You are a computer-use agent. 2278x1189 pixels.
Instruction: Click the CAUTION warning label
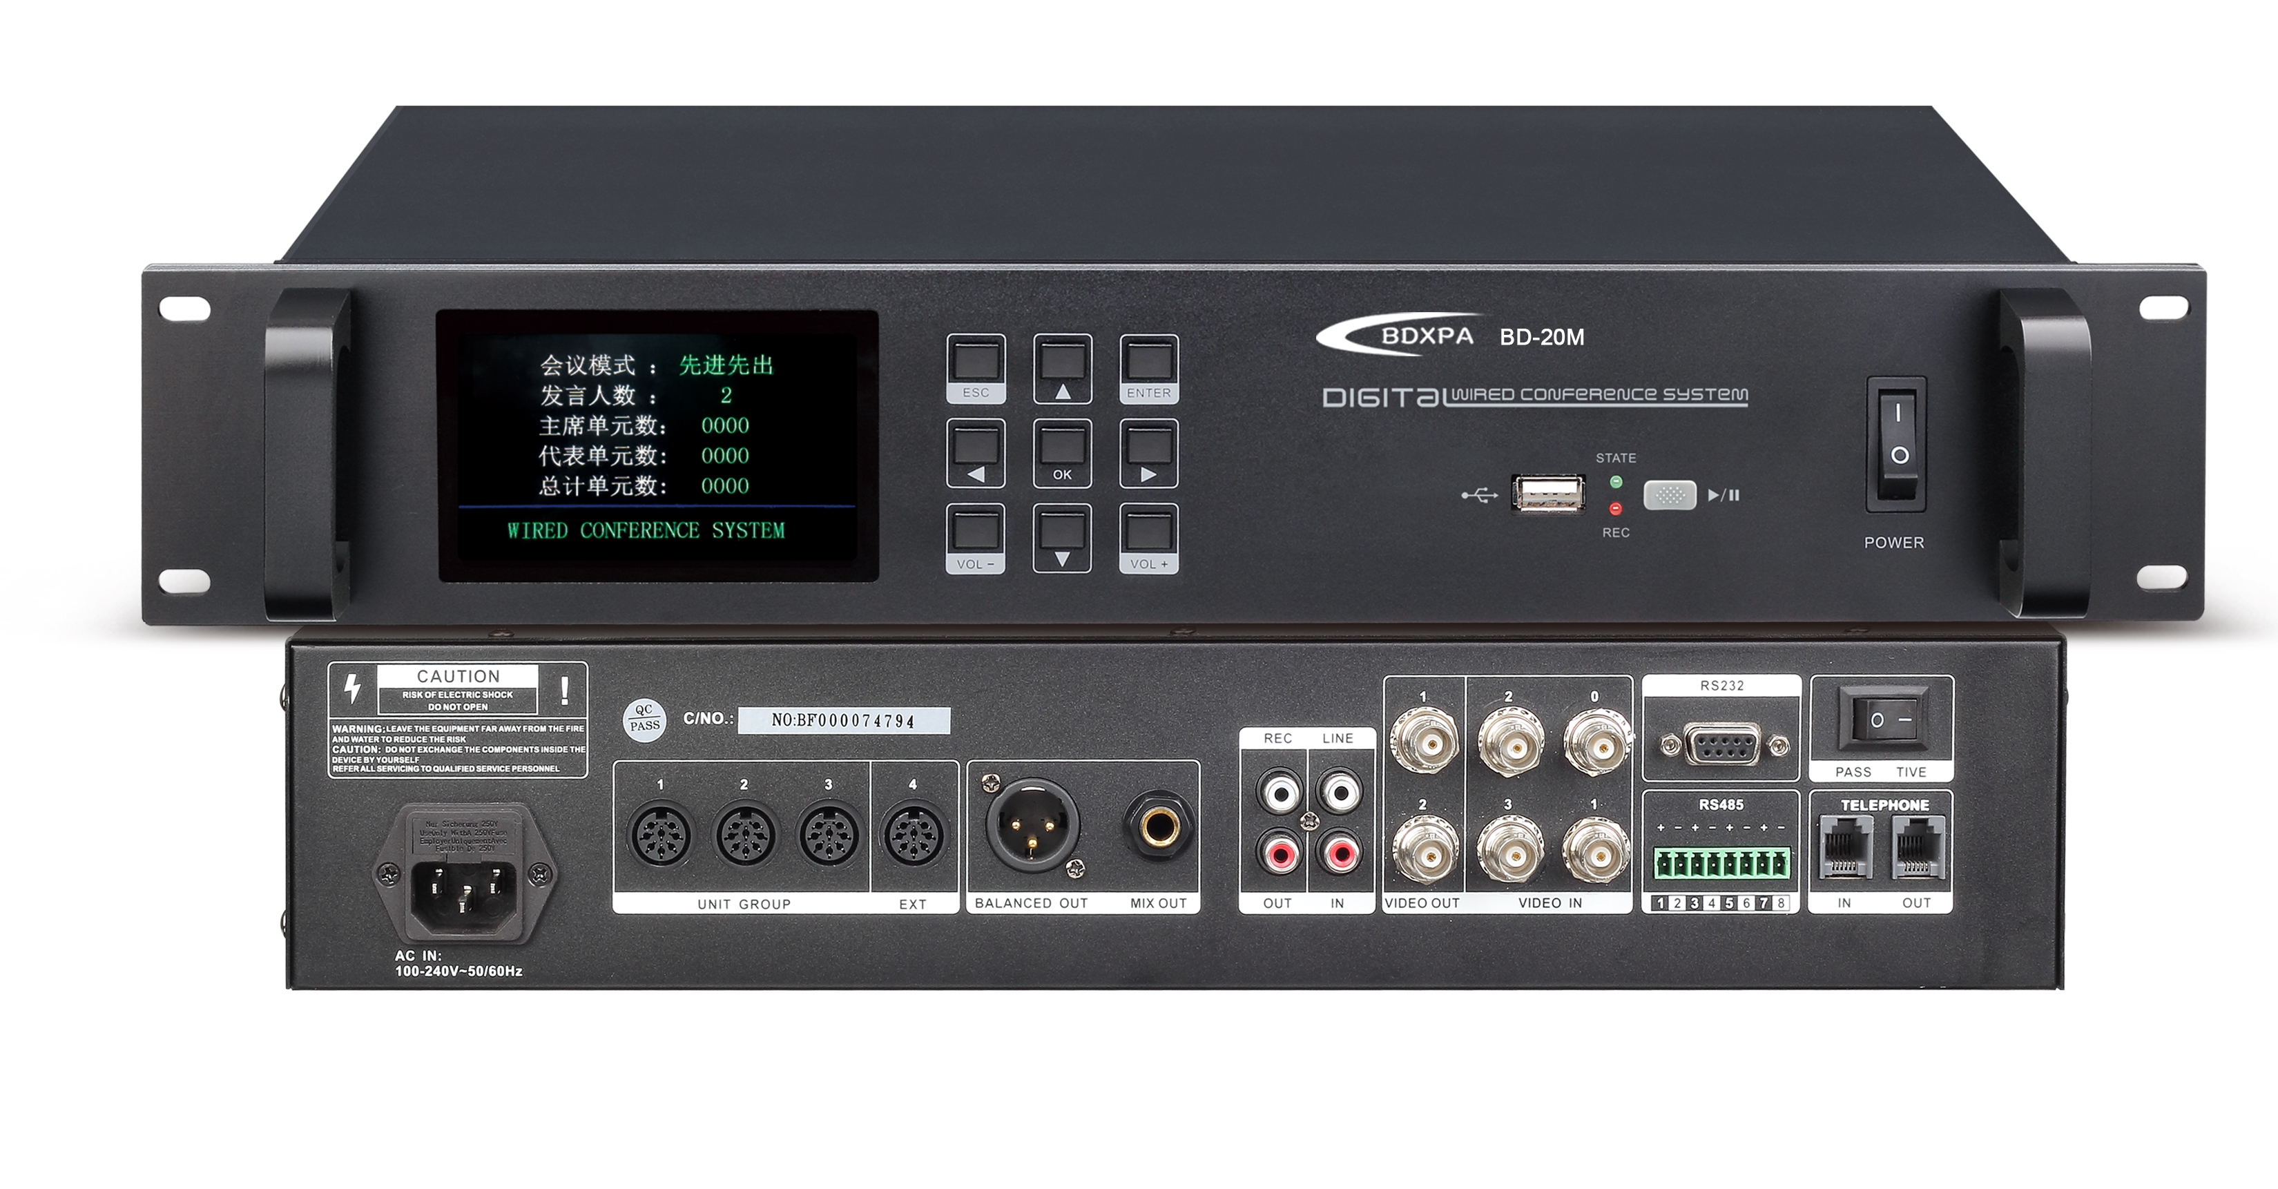458,719
